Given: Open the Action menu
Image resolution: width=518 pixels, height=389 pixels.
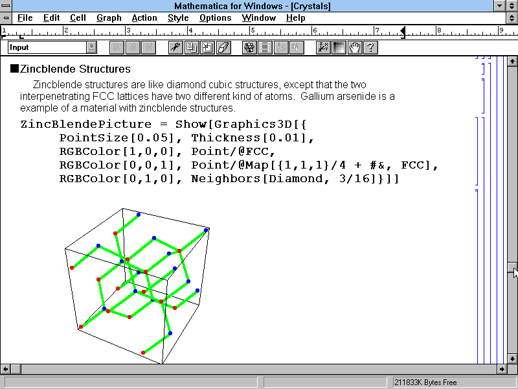Looking at the screenshot, I should pos(144,18).
